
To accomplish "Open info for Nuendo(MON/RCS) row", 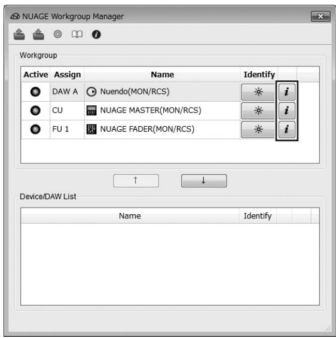I will 287,92.
